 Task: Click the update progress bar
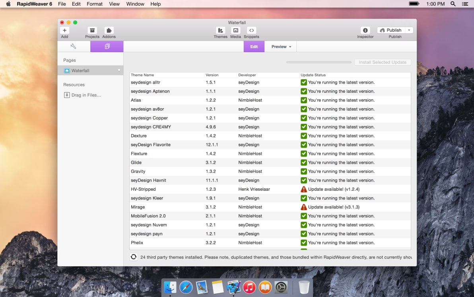click(319, 62)
